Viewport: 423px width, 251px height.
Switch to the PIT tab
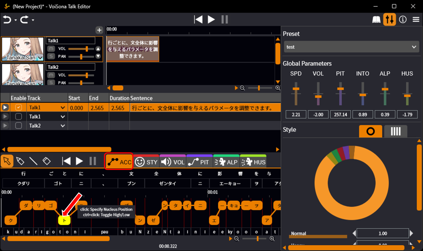point(199,162)
